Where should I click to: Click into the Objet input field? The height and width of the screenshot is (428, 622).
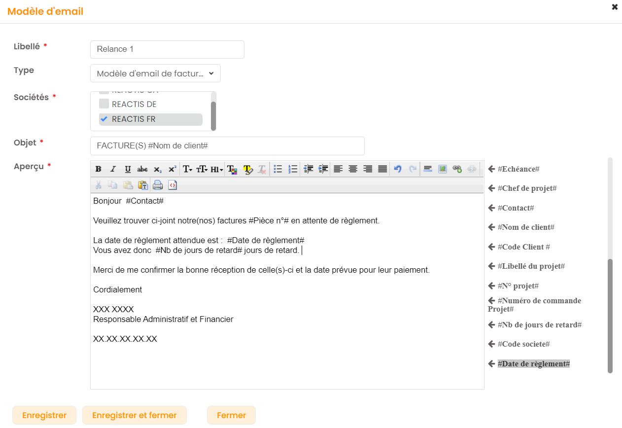click(x=227, y=146)
